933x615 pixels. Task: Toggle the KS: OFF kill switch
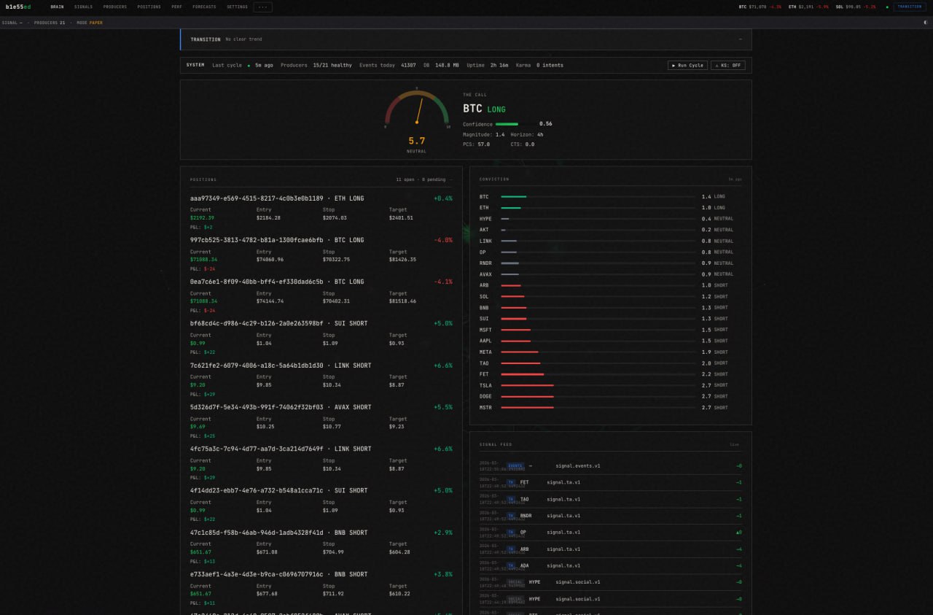(x=728, y=65)
